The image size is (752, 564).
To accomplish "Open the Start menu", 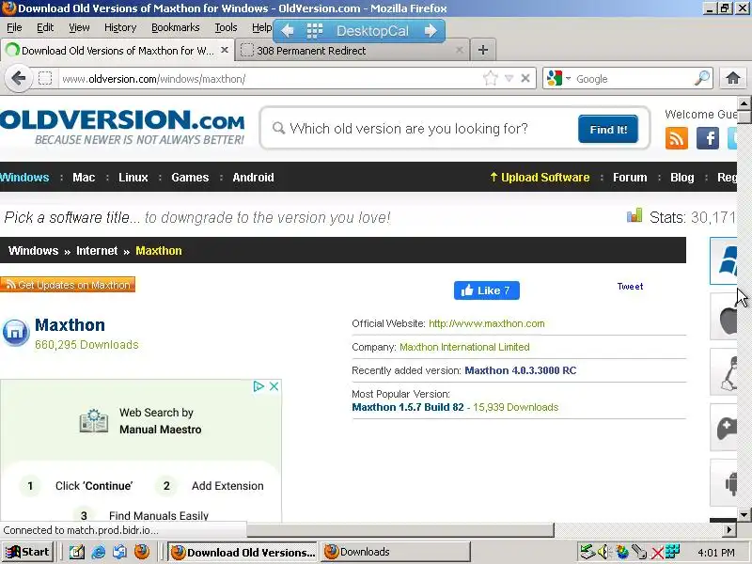I will pos(28,552).
